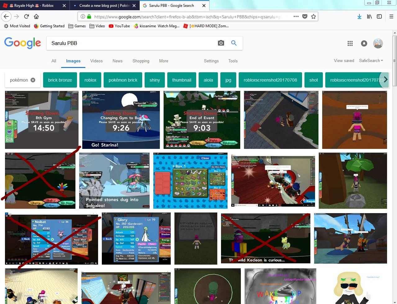Select the brick bronze filter chip
This screenshot has width=397, height=304.
point(60,80)
